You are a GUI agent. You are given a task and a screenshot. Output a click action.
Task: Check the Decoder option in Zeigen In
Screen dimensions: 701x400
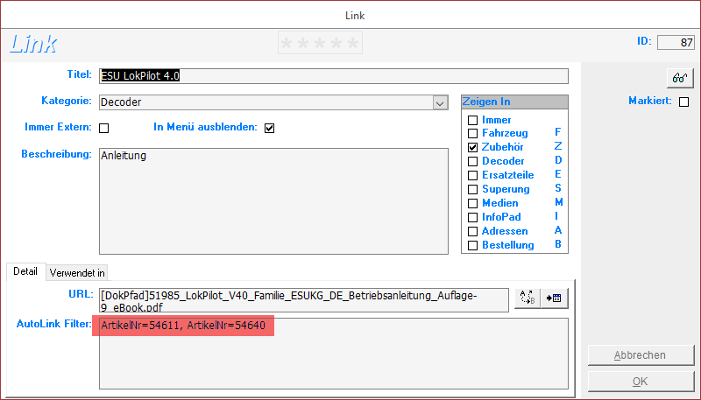click(472, 161)
